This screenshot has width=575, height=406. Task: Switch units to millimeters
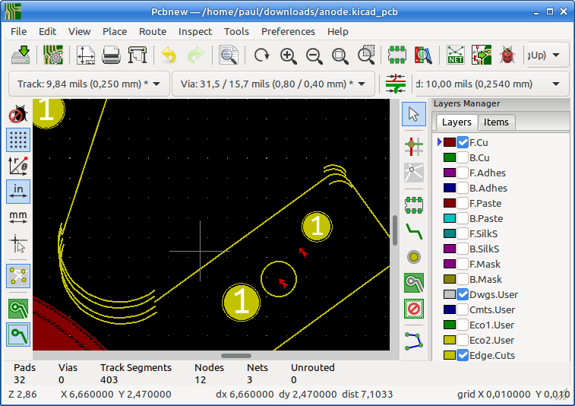(x=18, y=217)
